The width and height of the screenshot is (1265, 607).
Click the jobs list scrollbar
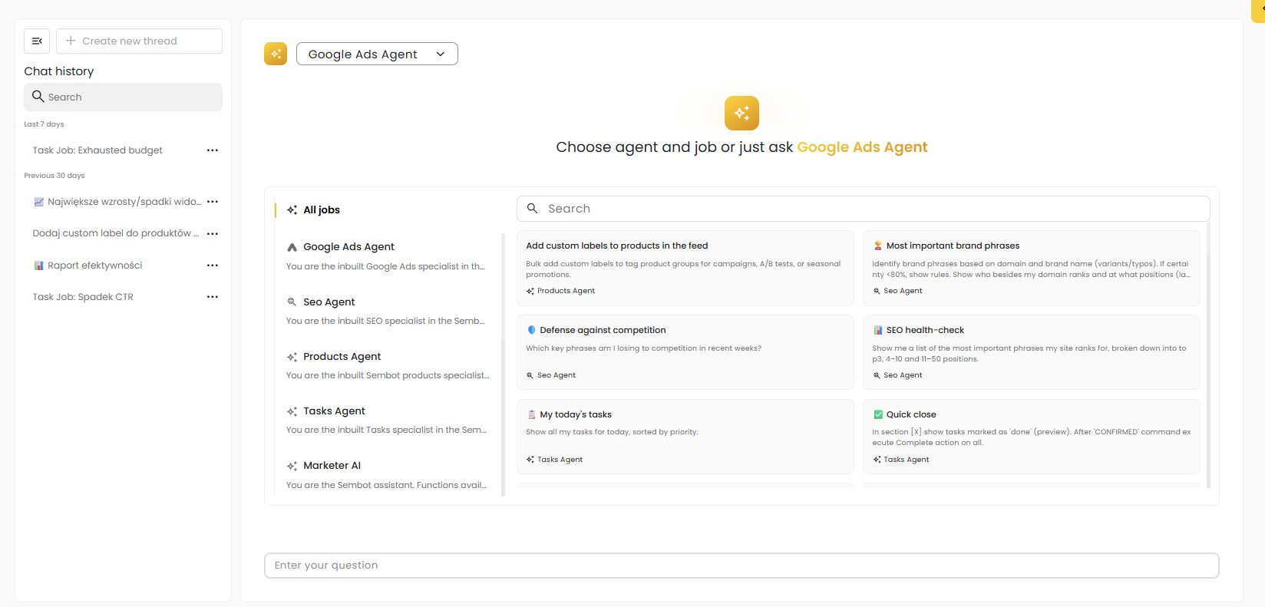pos(1208,353)
